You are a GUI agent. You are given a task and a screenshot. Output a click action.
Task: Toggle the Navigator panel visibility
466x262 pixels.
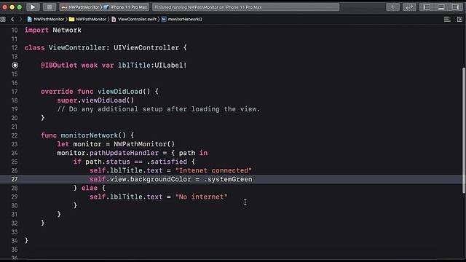(x=427, y=7)
